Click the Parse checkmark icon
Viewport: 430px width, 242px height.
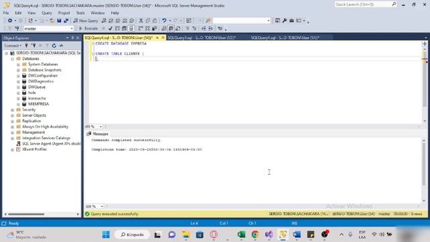click(110, 28)
